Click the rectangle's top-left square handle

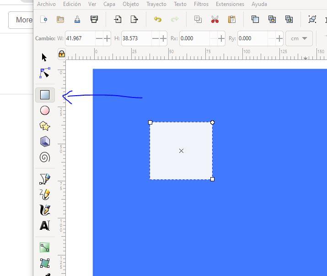click(150, 122)
